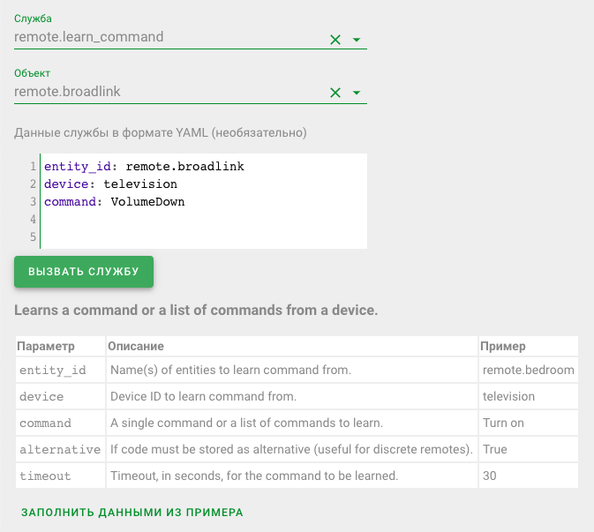Viewport: 594px width, 532px height.
Task: Clear the remote.broadlink entity with the X icon
Action: tap(335, 93)
